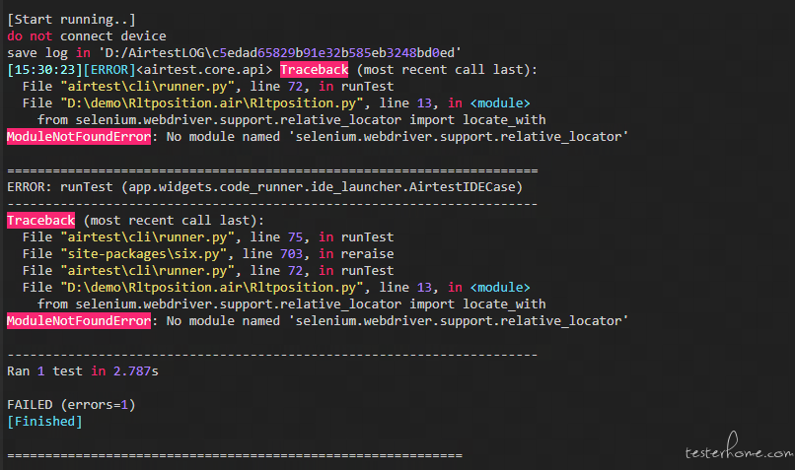Click the '[Start running..]' line

[x=71, y=20]
